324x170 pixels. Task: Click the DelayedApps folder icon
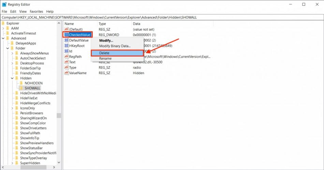coord(12,43)
